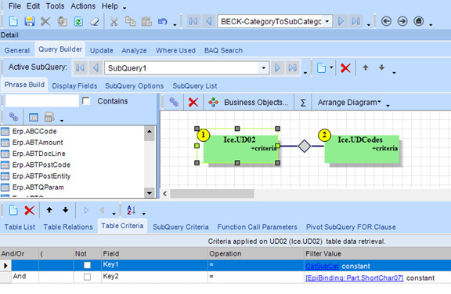The height and width of the screenshot is (294, 451).
Task: Click the A-Z sort icon
Action: (132, 210)
